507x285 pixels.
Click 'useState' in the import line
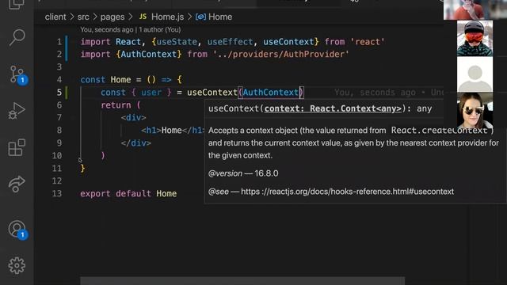point(177,42)
